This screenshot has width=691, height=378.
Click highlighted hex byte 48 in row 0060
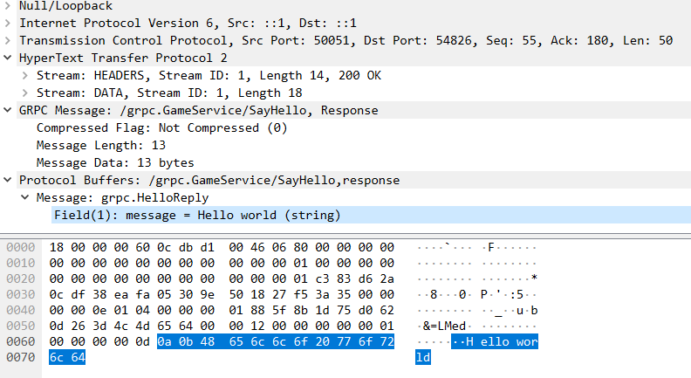click(207, 342)
